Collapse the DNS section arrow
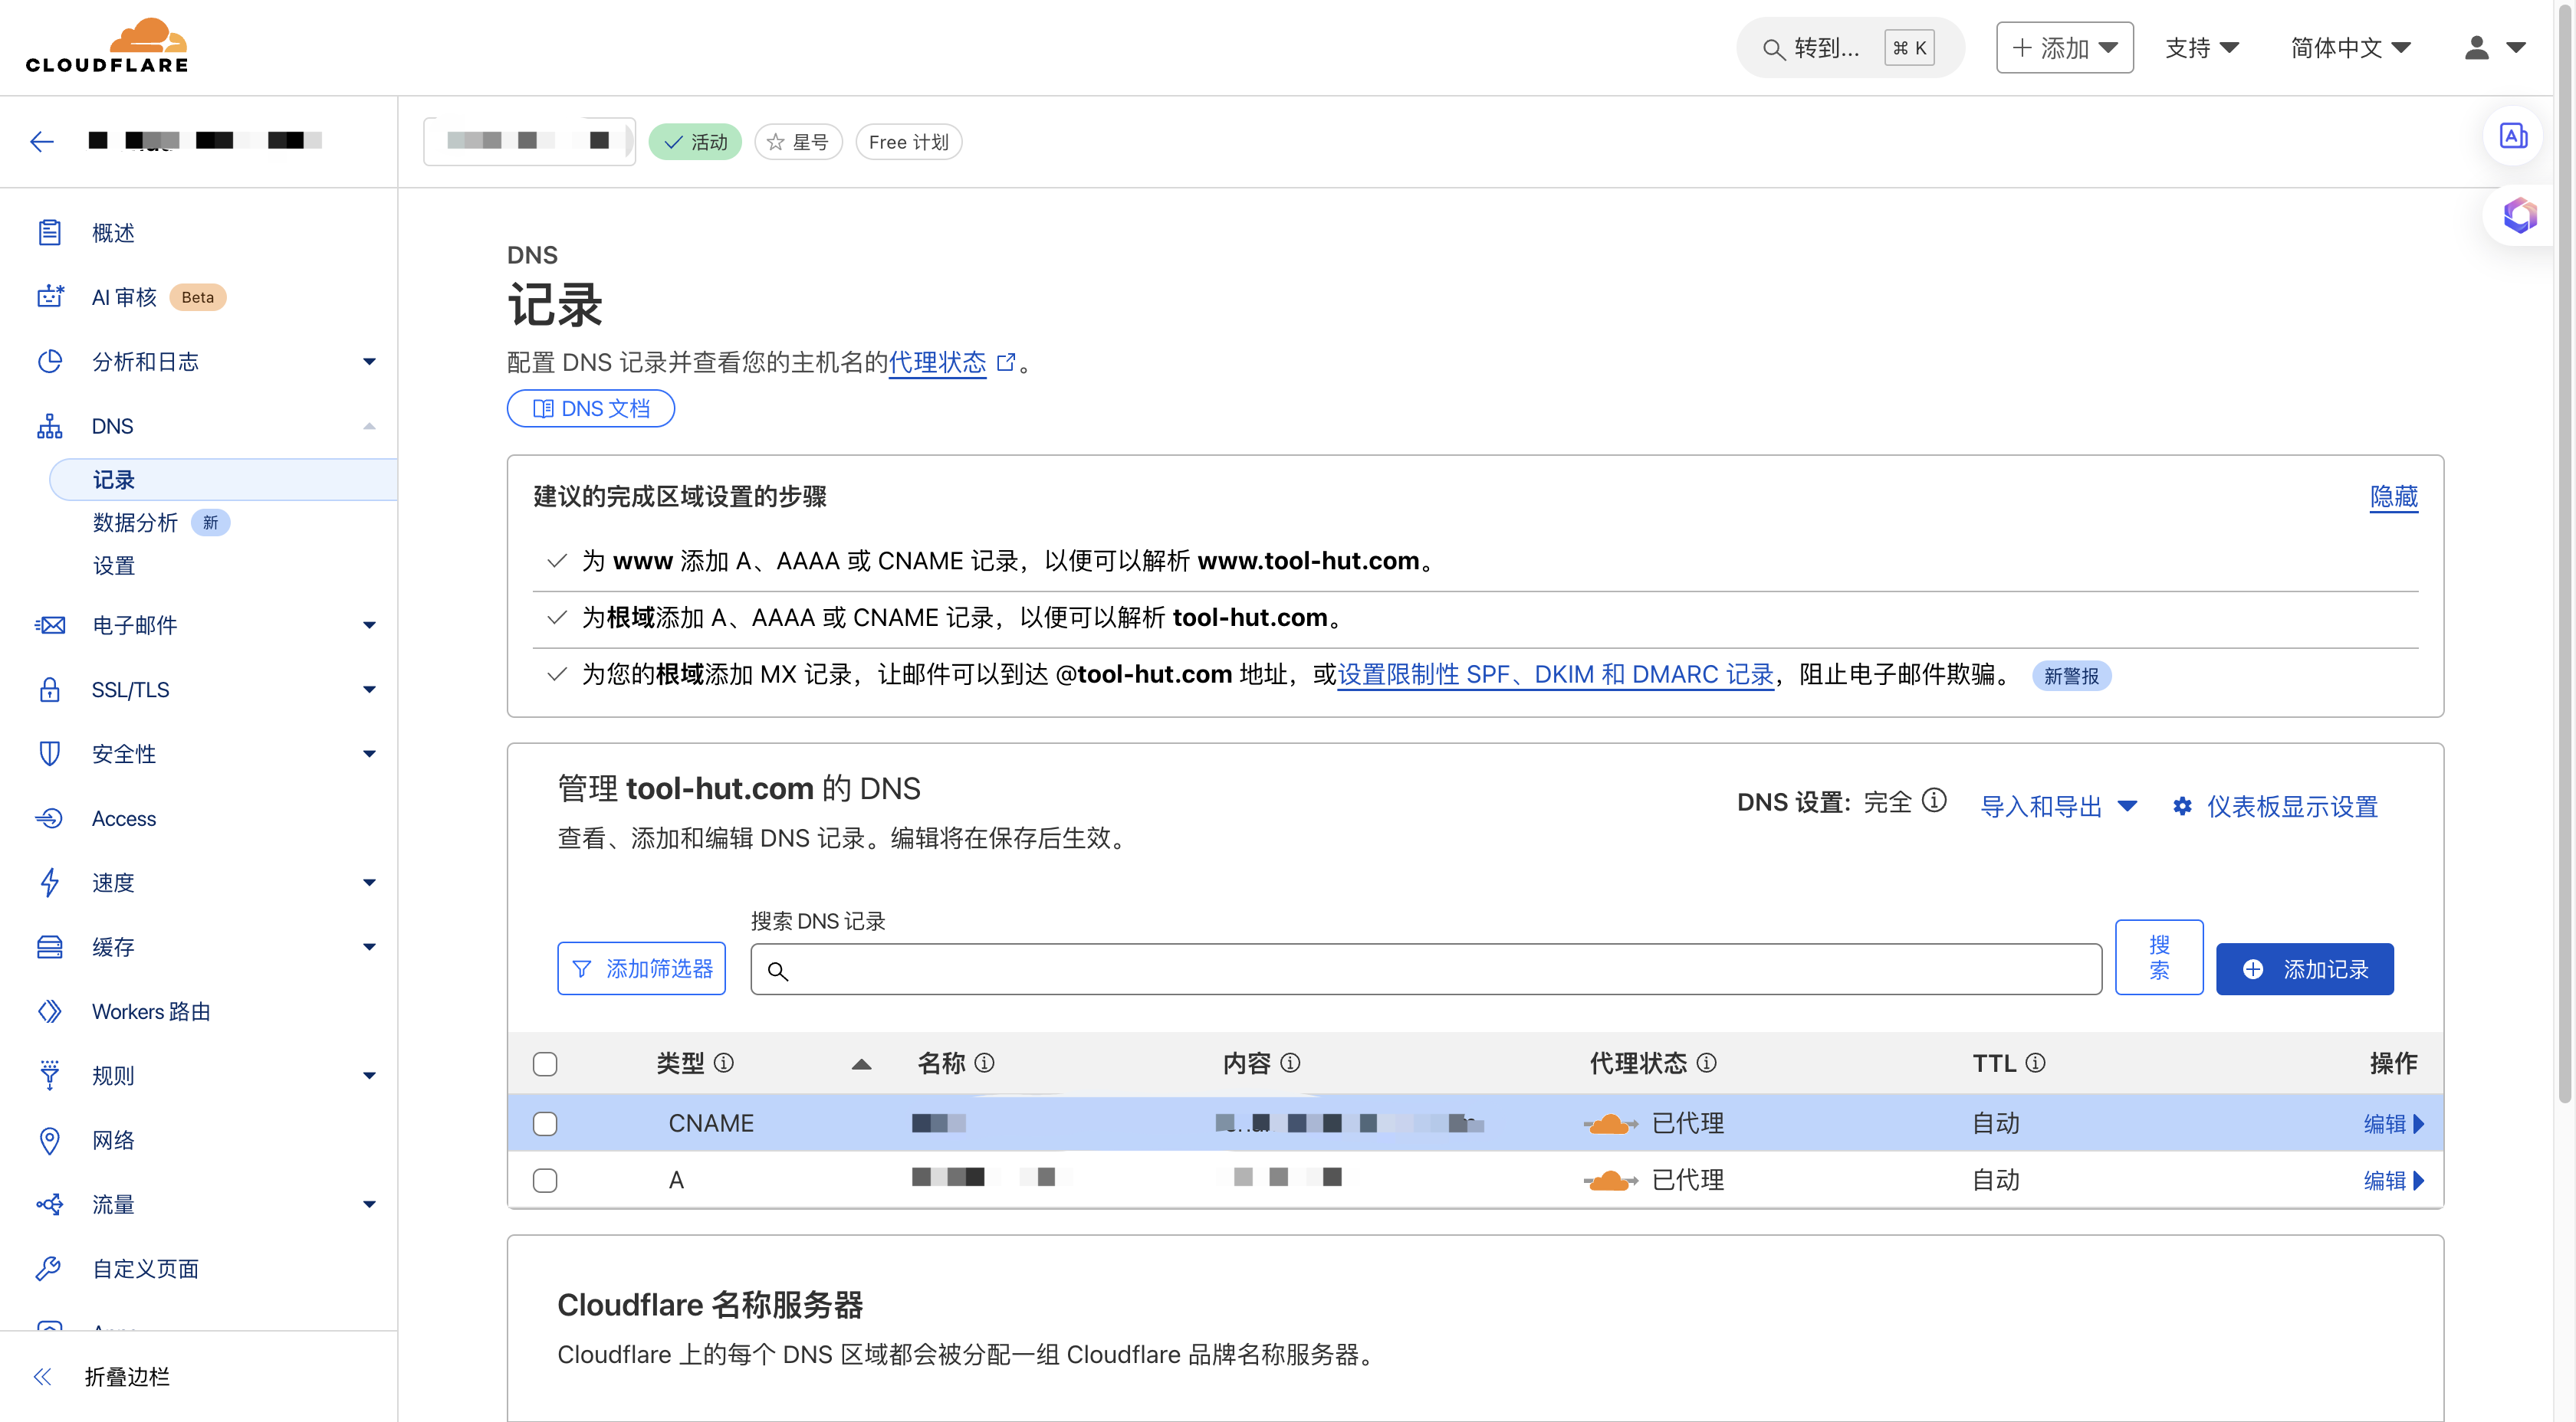The image size is (2576, 1422). 369,426
